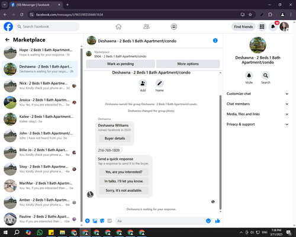
Task: Click the More options button
Action: pyautogui.click(x=188, y=64)
